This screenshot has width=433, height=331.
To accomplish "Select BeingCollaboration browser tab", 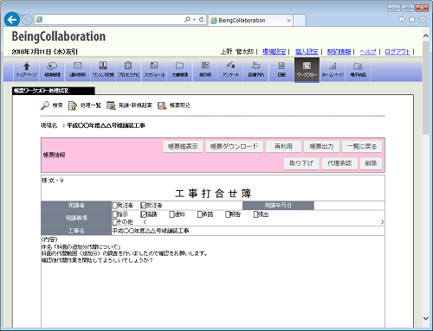I will [x=249, y=21].
